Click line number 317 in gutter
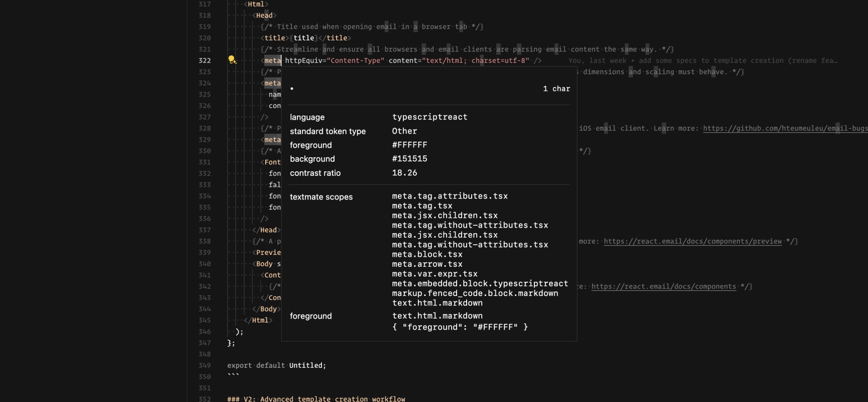This screenshot has height=402, width=868. pos(204,4)
